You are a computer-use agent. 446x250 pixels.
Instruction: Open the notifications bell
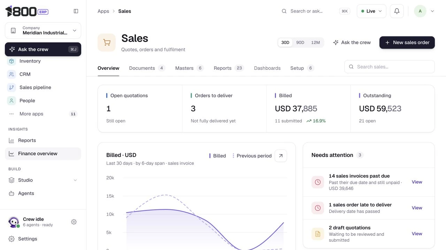click(x=397, y=11)
